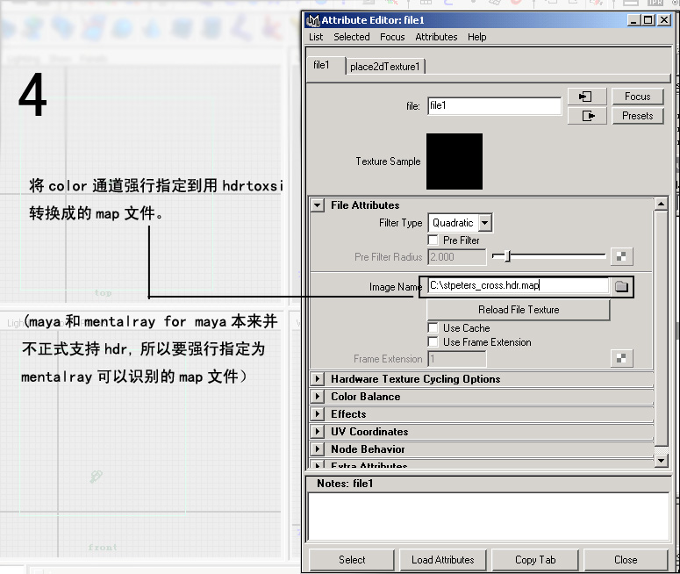Click the Frame Extension value field
This screenshot has height=574, width=680.
click(456, 359)
